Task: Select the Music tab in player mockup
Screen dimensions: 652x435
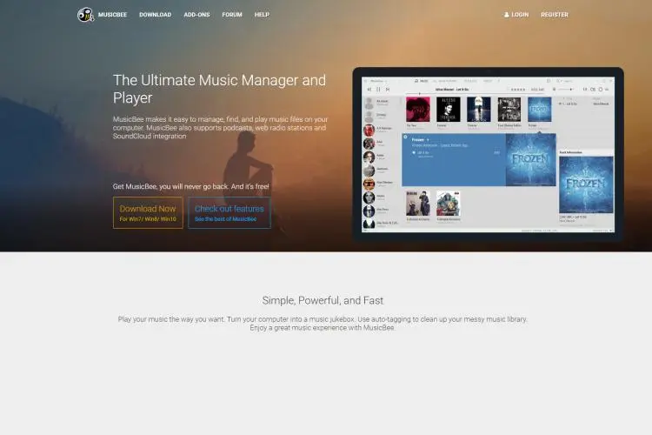Action: (422, 81)
